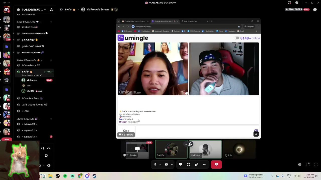
Task: Open soundboard icon in the call bar
Action: (197, 164)
